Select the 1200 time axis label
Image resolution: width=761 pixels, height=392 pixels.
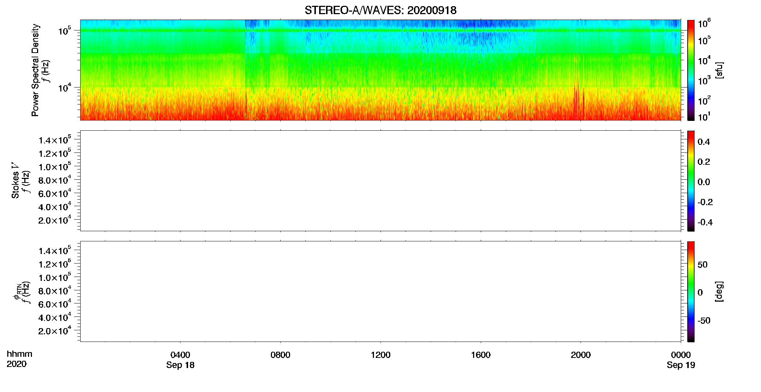coord(380,355)
